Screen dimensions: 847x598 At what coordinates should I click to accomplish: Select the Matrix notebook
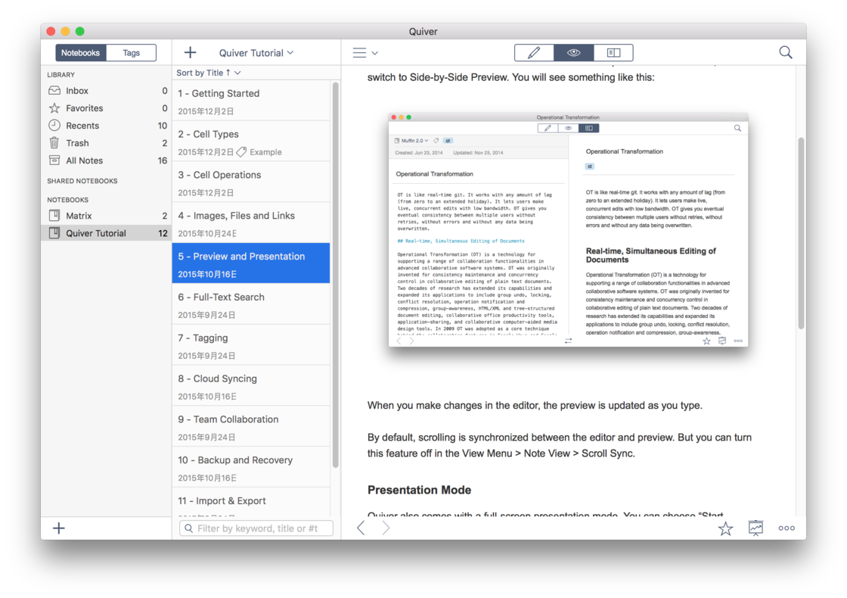107,216
